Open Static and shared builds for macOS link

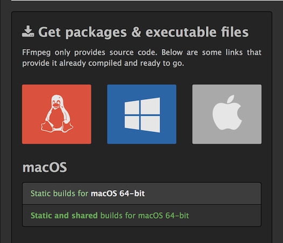click(109, 216)
